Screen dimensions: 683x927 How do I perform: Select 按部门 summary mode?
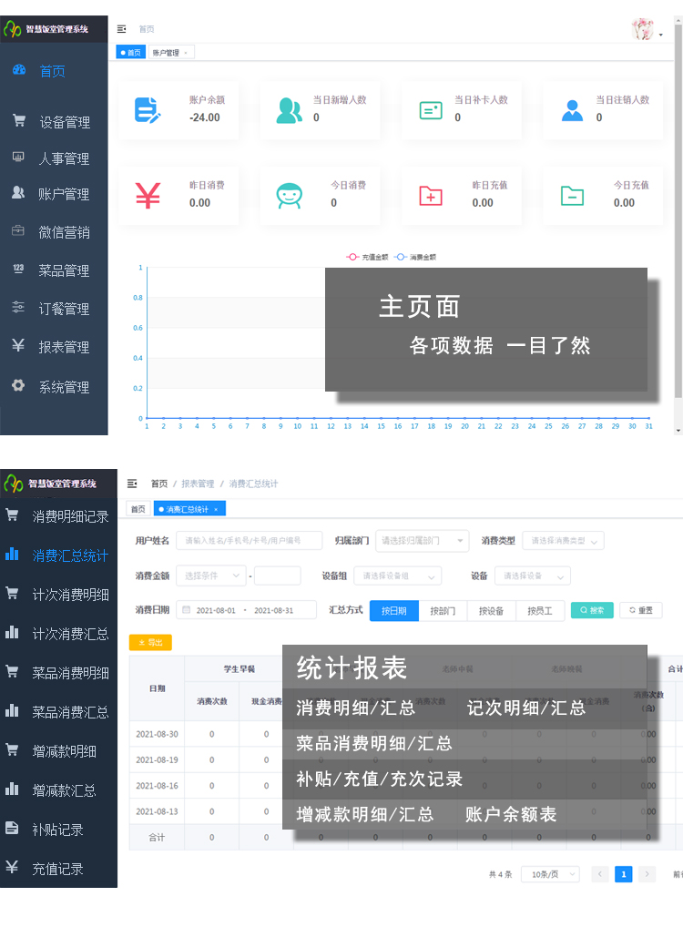[x=443, y=611]
